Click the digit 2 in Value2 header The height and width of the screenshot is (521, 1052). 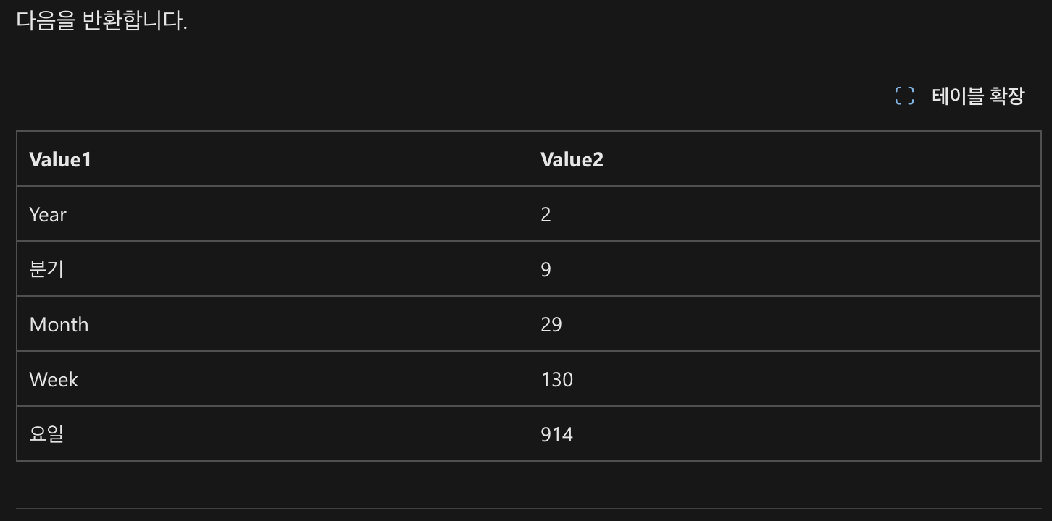598,159
